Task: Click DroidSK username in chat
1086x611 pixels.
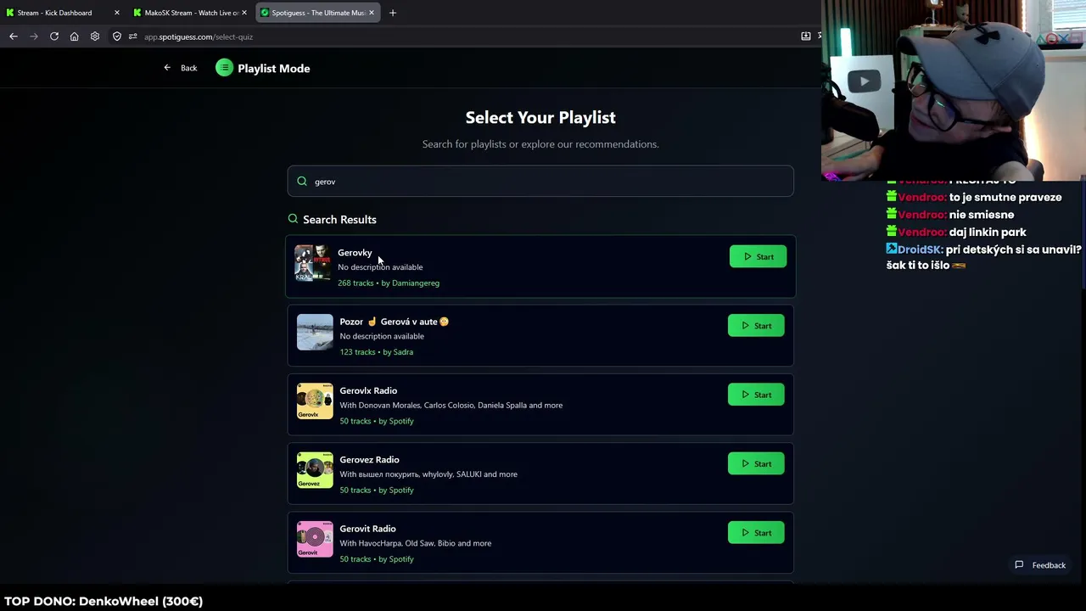Action: tap(921, 249)
